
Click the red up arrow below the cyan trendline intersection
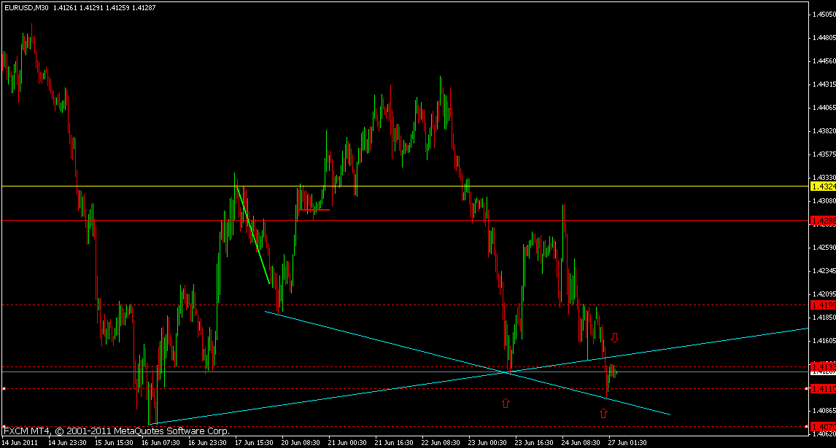coord(505,402)
